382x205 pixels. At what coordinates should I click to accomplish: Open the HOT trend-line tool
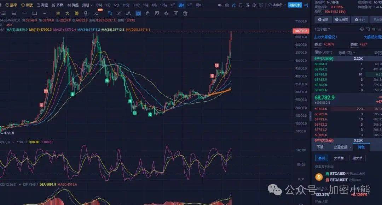click(x=96, y=13)
